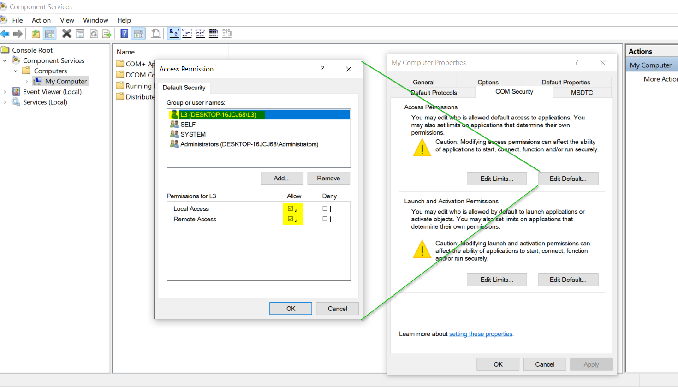The height and width of the screenshot is (387, 678).
Task: Open Properties from the toolbar icon
Action: [80, 34]
